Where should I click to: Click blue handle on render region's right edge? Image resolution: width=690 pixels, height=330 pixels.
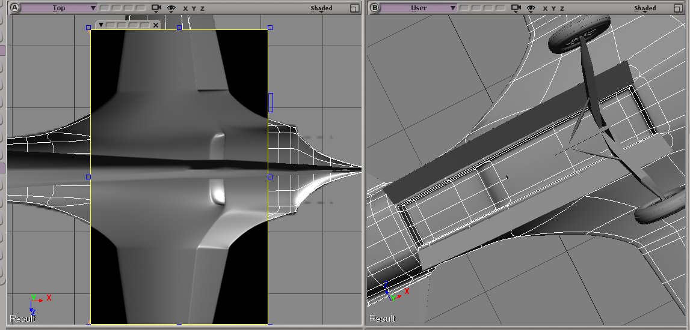[x=270, y=177]
